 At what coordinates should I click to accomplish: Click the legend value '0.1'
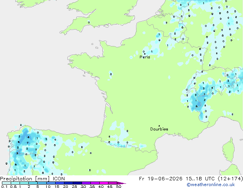click(x=4, y=186)
